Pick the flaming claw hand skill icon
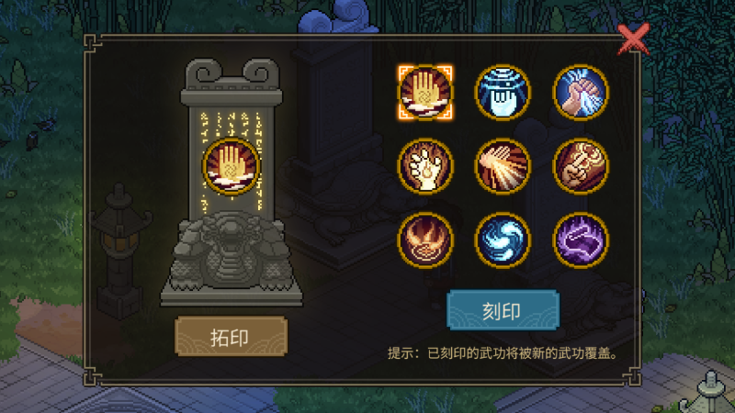Image resolution: width=735 pixels, height=413 pixels. 425,166
